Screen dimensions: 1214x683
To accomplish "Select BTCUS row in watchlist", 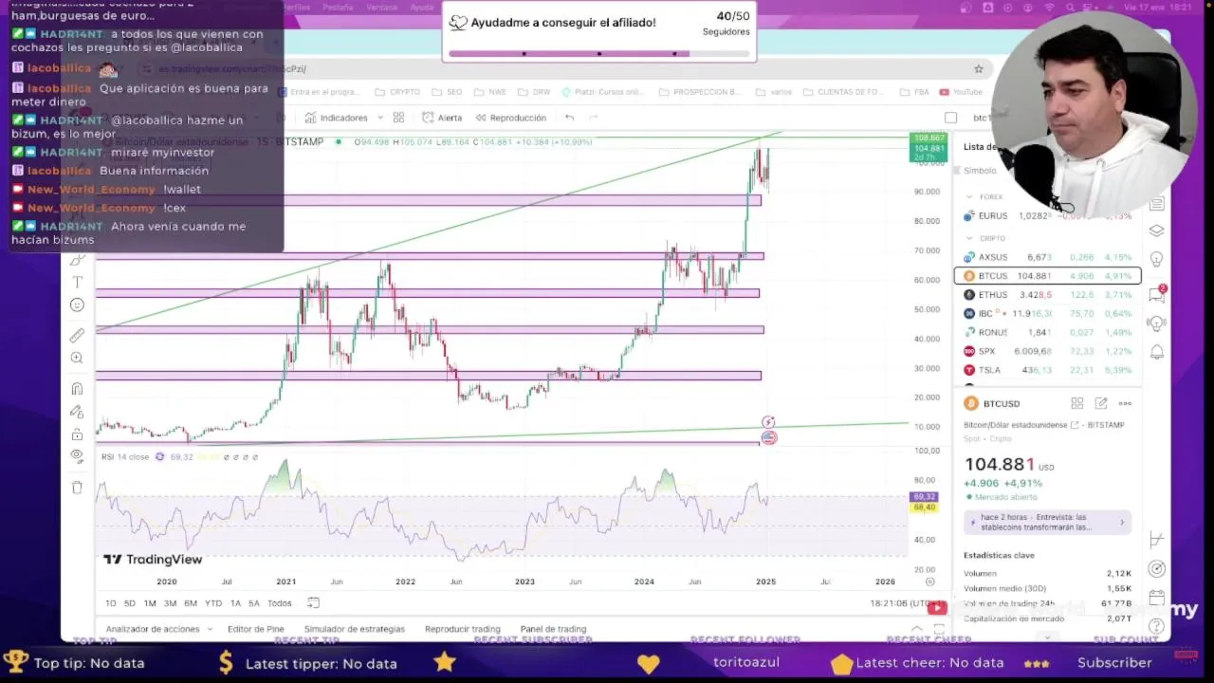I will [1048, 276].
